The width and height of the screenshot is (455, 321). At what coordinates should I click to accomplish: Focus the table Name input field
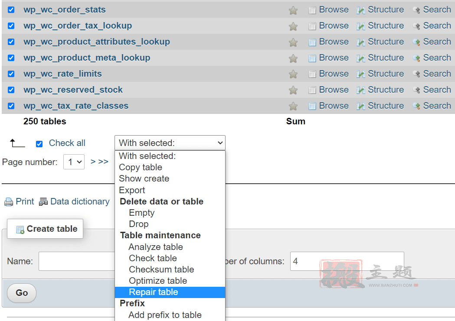point(77,261)
